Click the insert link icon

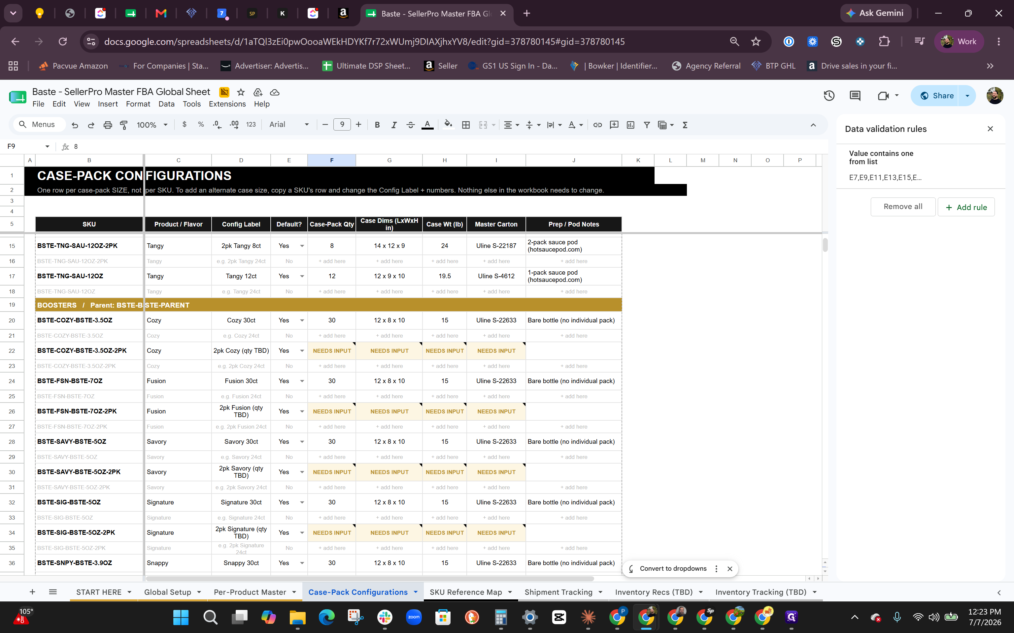(597, 125)
